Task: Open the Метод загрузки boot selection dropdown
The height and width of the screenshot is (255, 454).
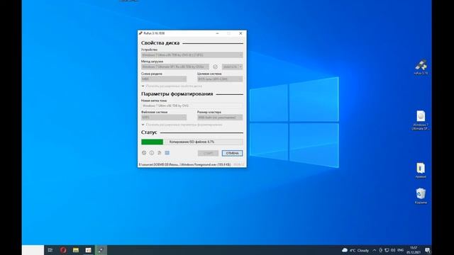Action: [175, 67]
